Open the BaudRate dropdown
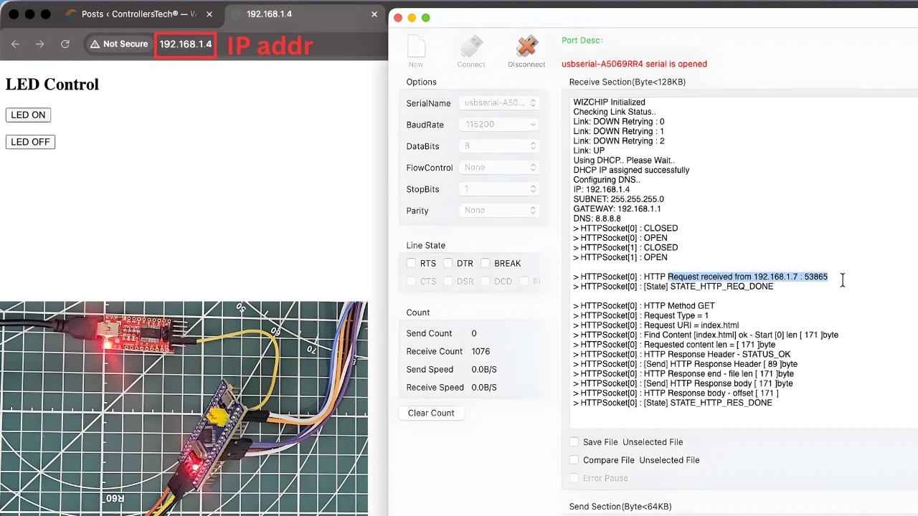The image size is (918, 516). [499, 125]
